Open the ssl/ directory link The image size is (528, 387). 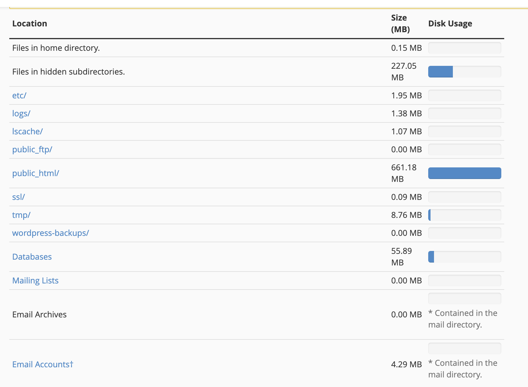(x=19, y=197)
